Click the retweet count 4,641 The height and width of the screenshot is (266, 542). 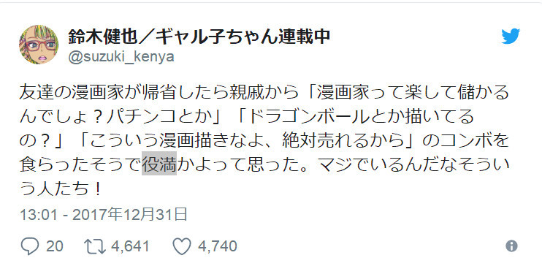130,246
